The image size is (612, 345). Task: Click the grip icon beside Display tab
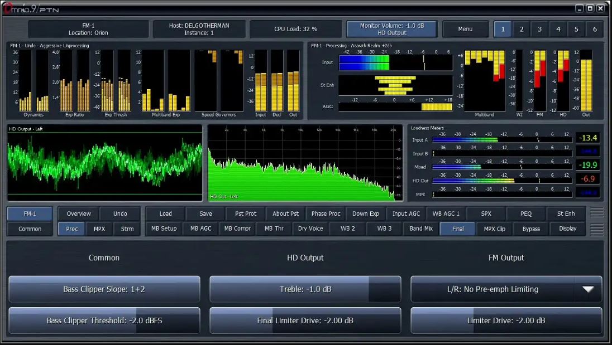(597, 229)
